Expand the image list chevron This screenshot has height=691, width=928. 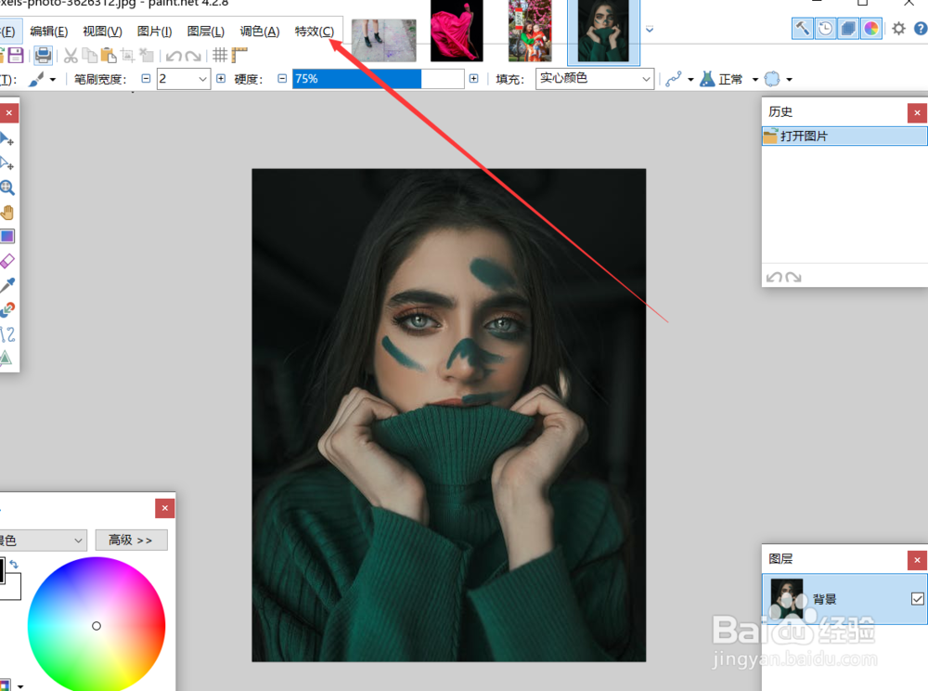[x=650, y=29]
